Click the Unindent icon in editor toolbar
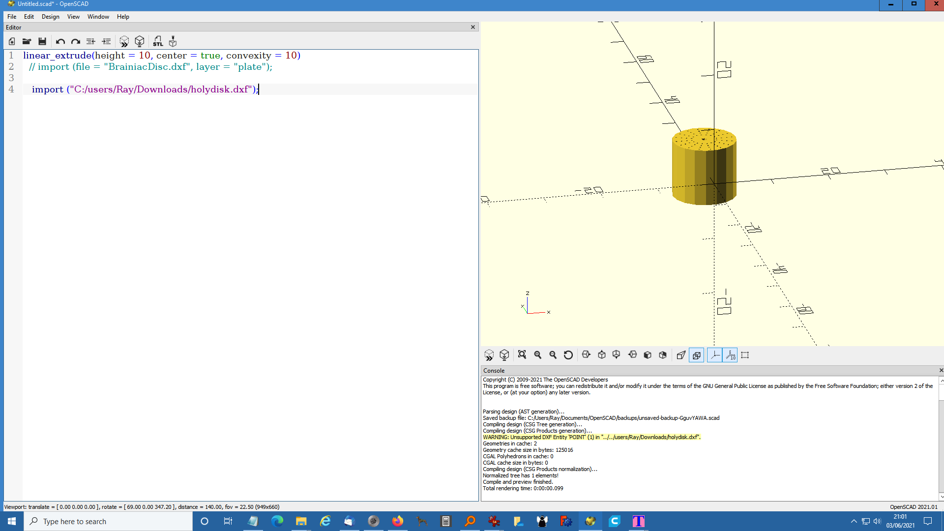Image resolution: width=944 pixels, height=531 pixels. pyautogui.click(x=91, y=41)
